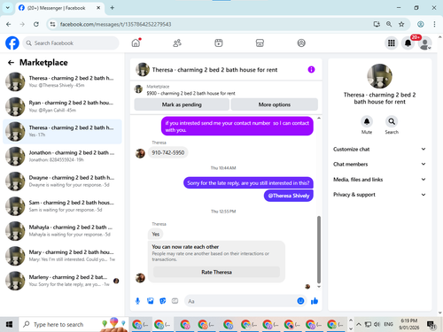Attach a photo or file icon
This screenshot has width=443, height=332.
click(x=151, y=301)
